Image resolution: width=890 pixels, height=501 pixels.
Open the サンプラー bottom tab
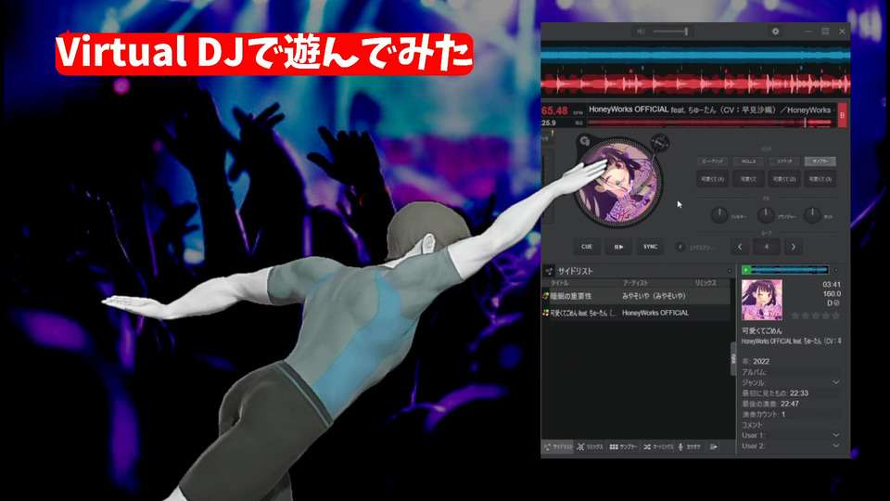click(623, 447)
